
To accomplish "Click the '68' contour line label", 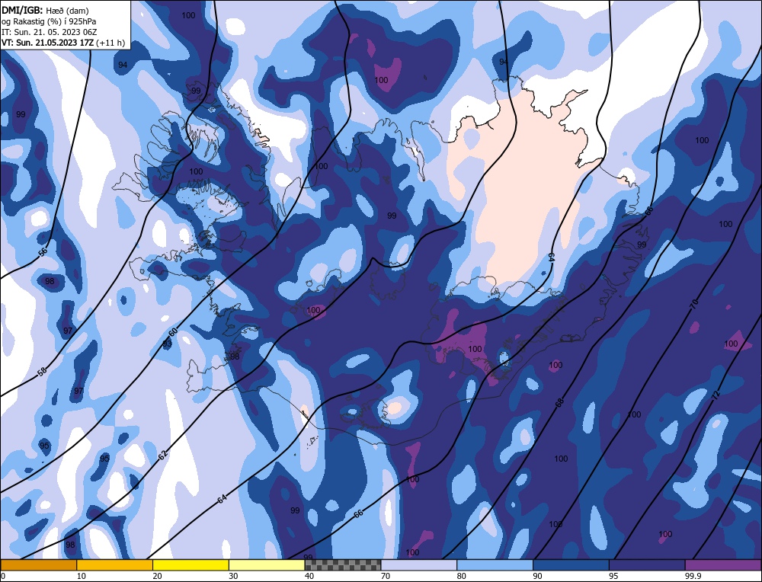I will (x=559, y=402).
